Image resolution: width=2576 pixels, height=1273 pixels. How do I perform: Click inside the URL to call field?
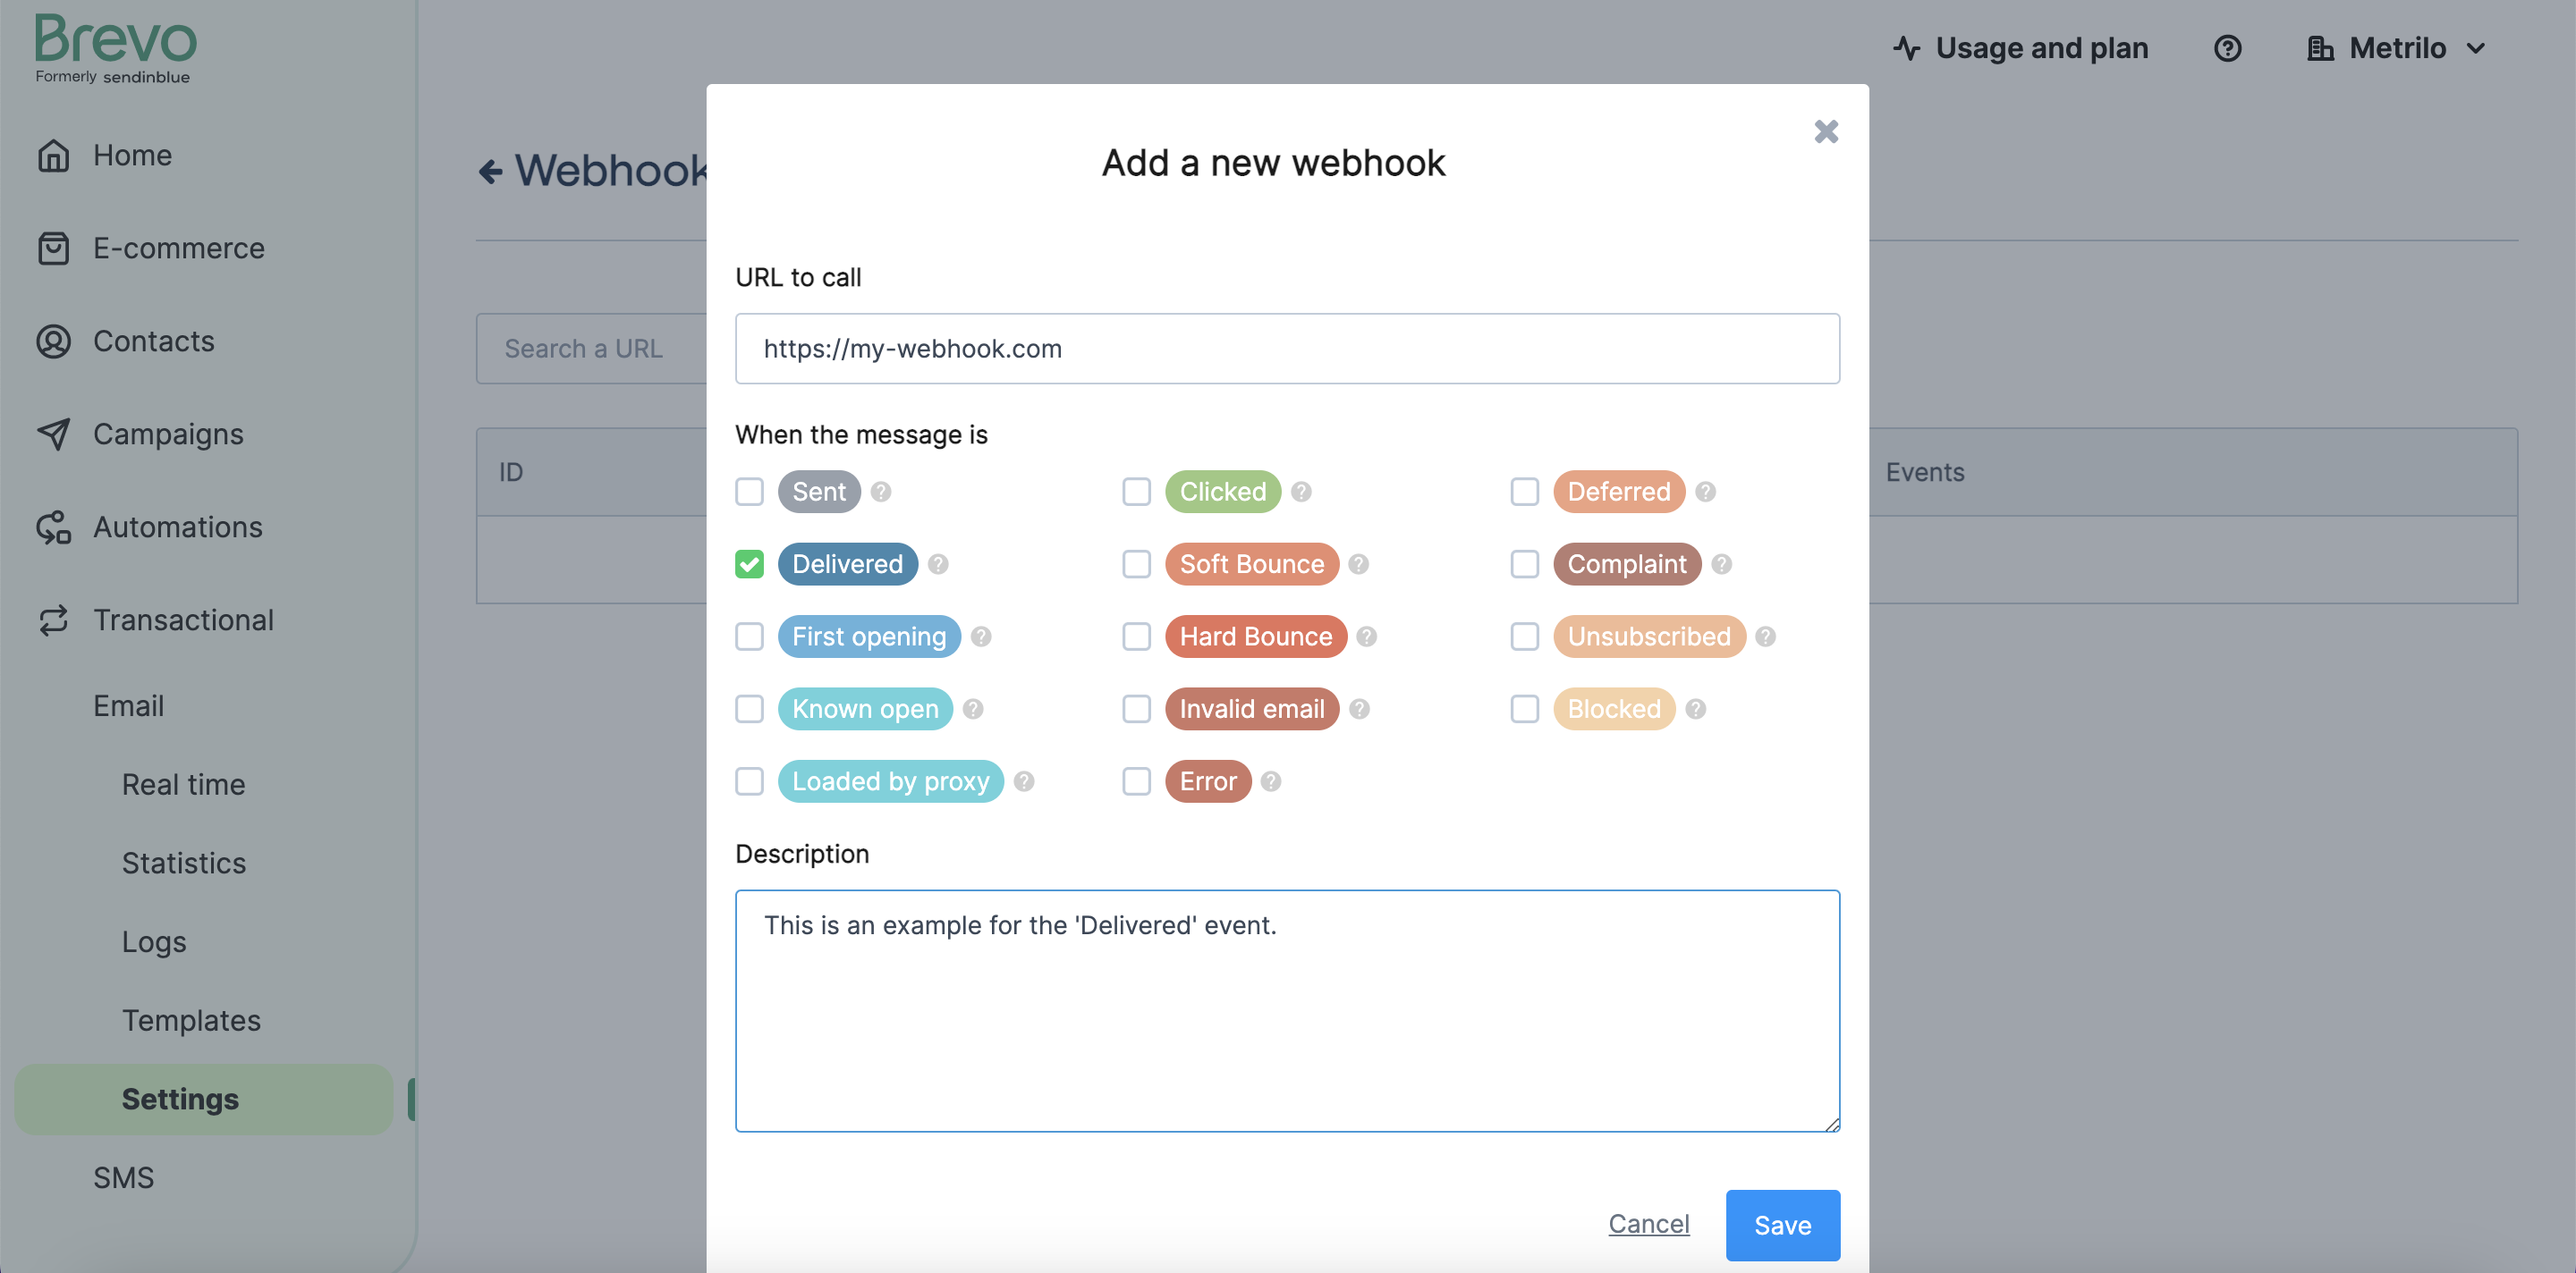click(1286, 349)
